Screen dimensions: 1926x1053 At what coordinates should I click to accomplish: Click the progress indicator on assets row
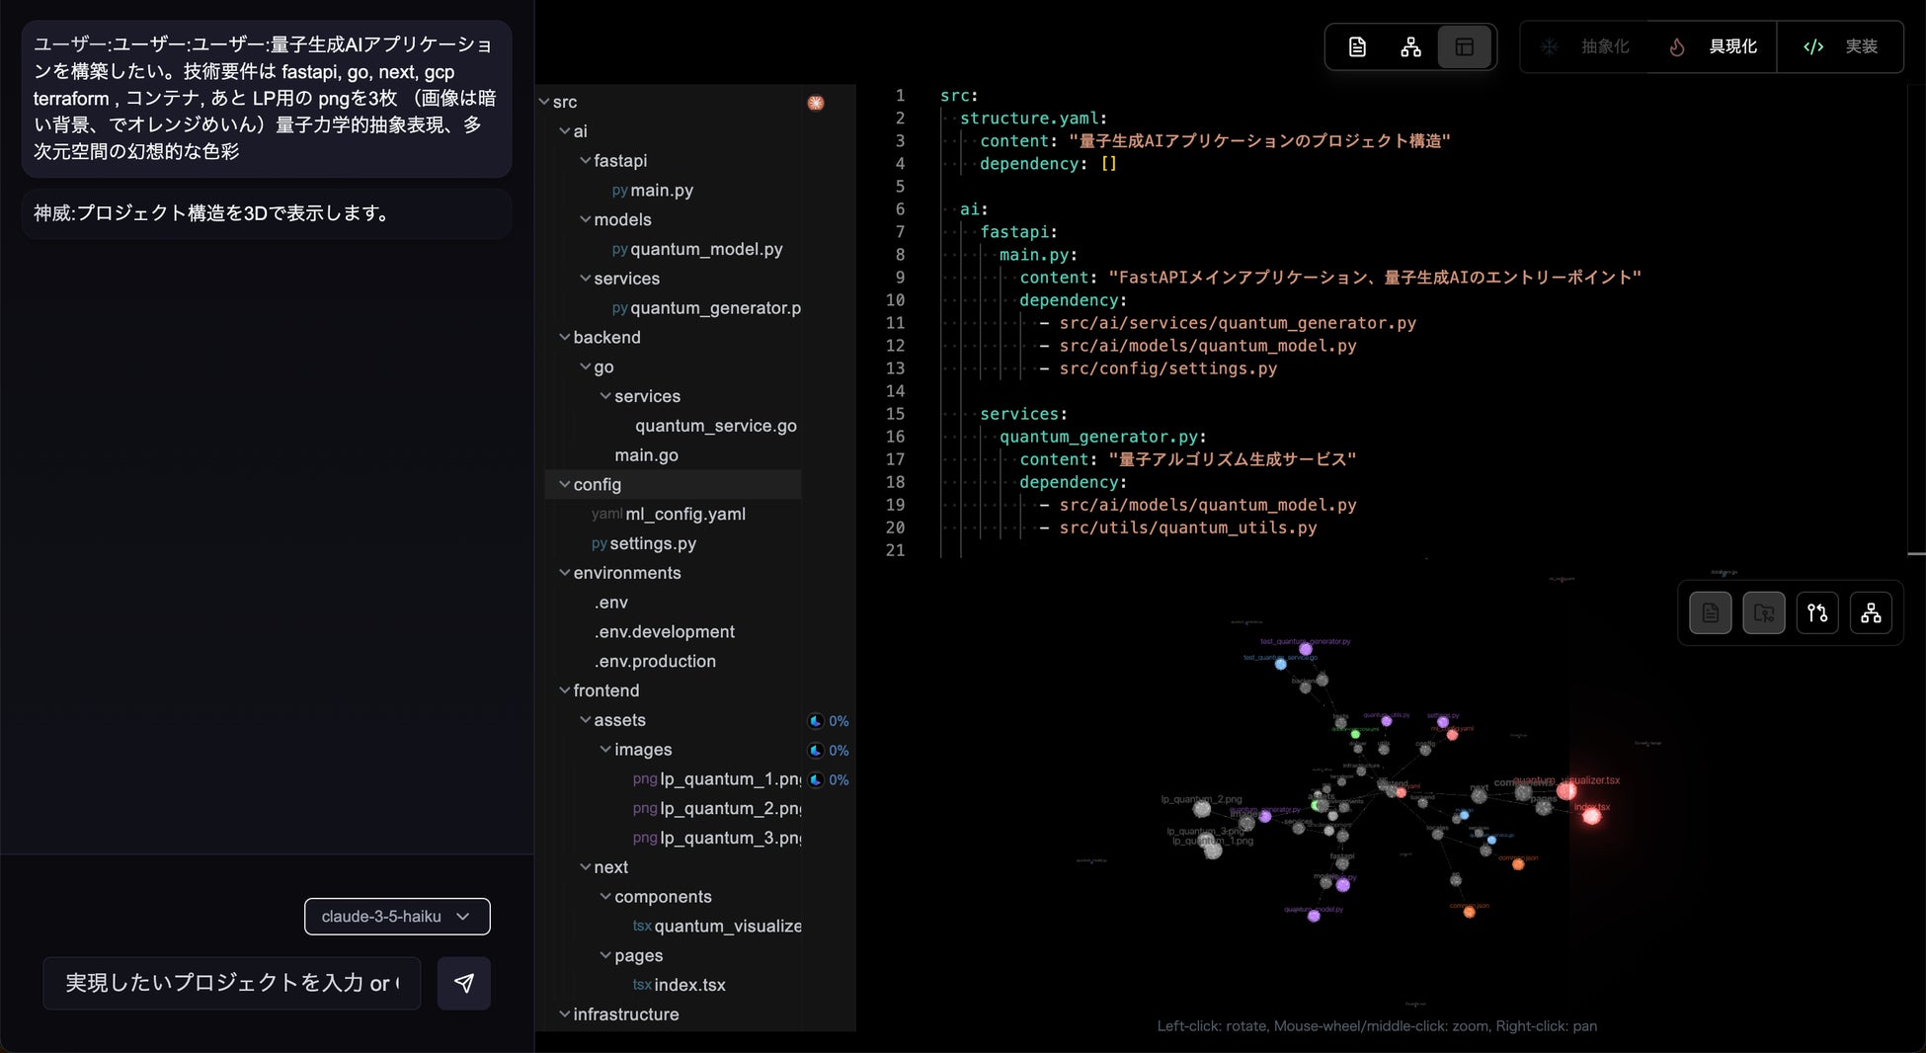coord(828,721)
